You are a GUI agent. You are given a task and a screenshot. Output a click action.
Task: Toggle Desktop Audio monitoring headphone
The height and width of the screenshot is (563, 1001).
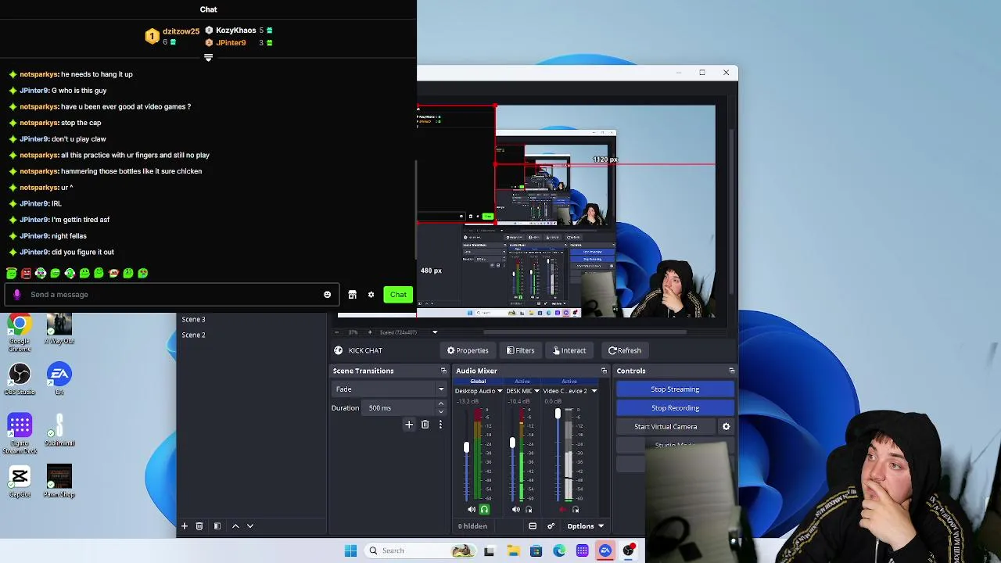pos(484,510)
